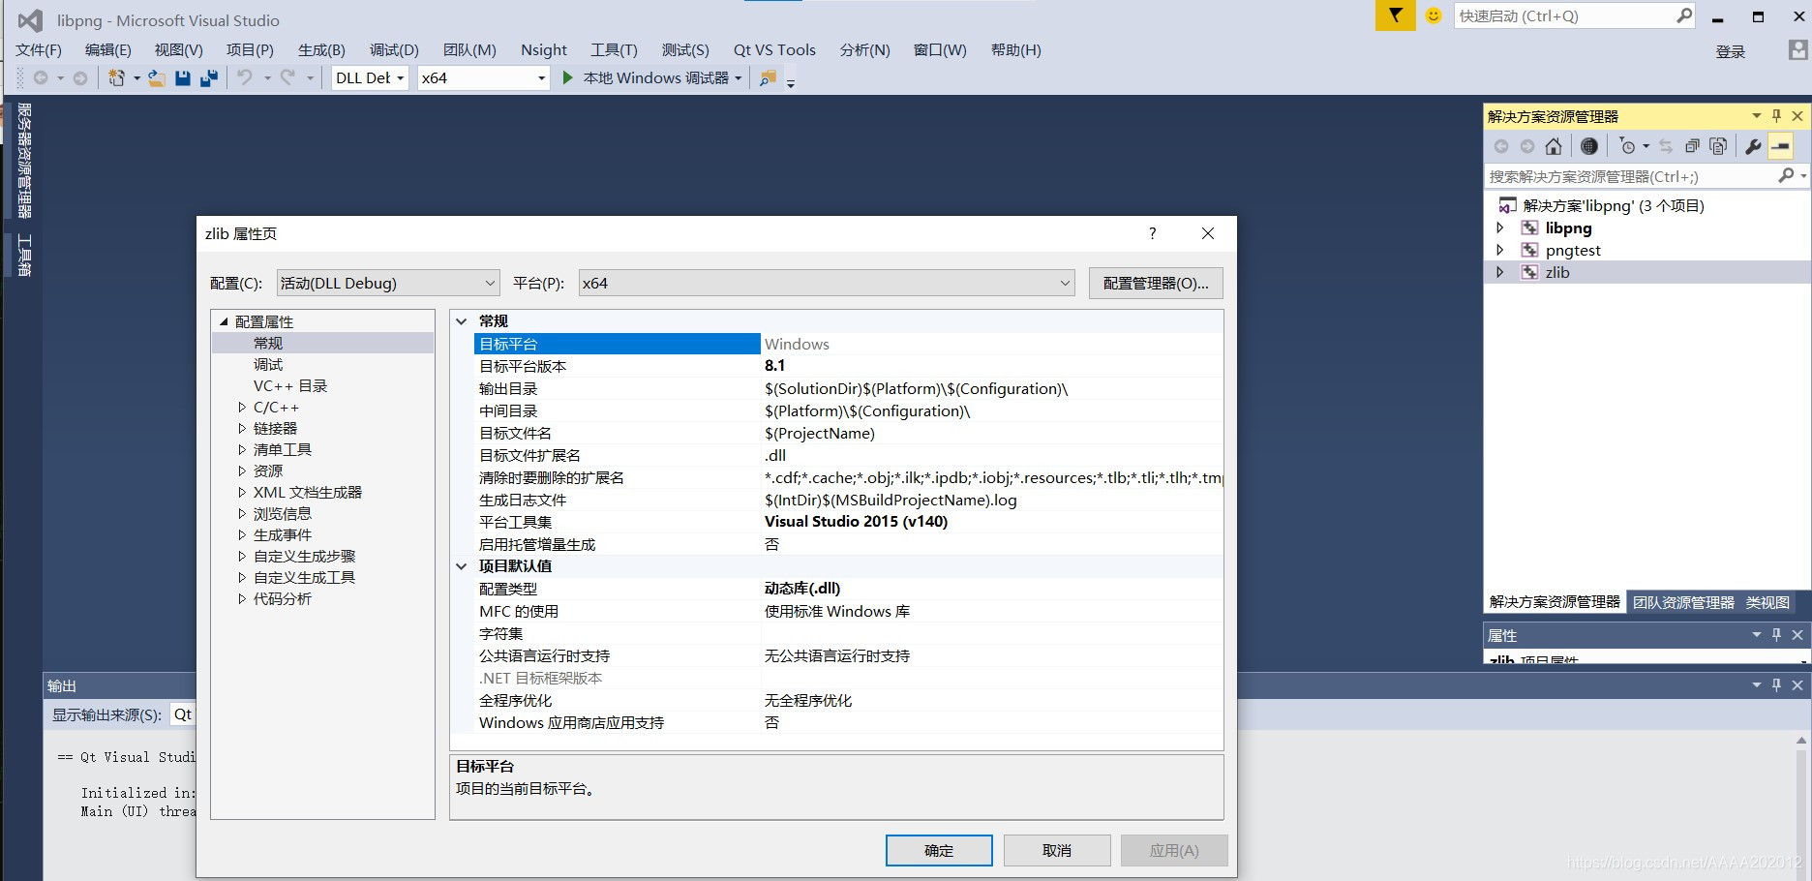Expand the zlib project in Solution Explorer
1812x881 pixels.
click(x=1500, y=272)
